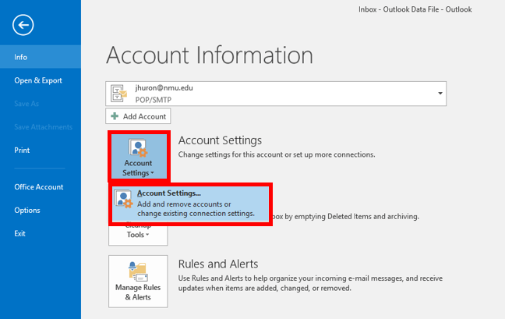Click the Add Account button

tap(139, 116)
